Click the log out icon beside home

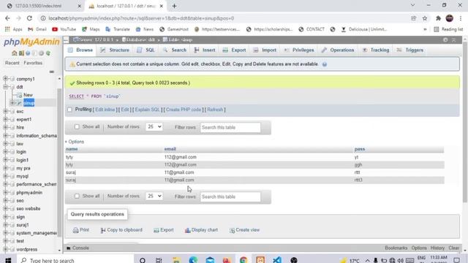21,53
